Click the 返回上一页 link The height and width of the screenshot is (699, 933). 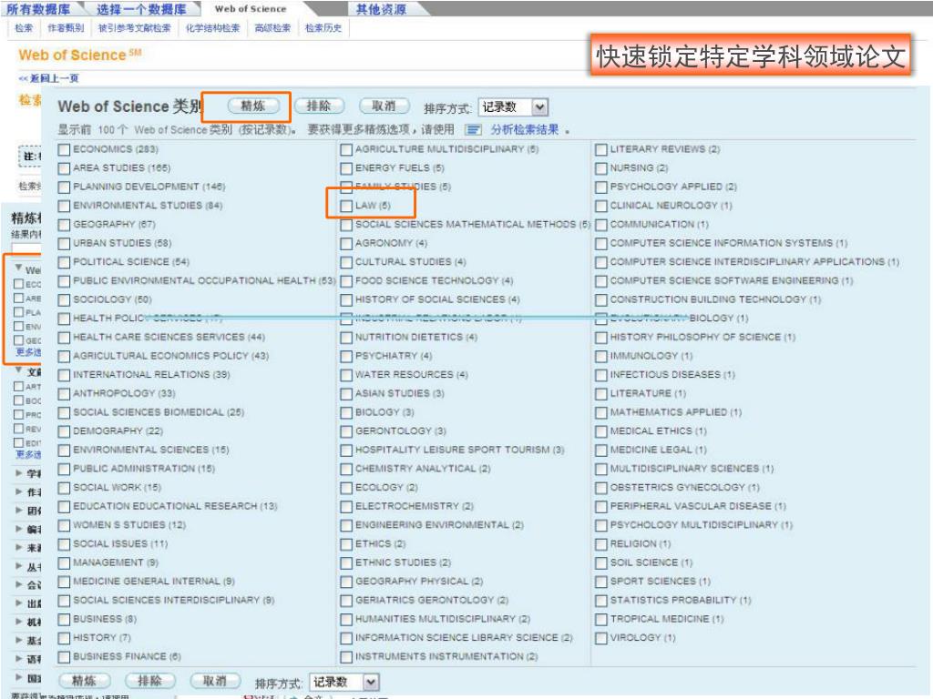pyautogui.click(x=48, y=78)
